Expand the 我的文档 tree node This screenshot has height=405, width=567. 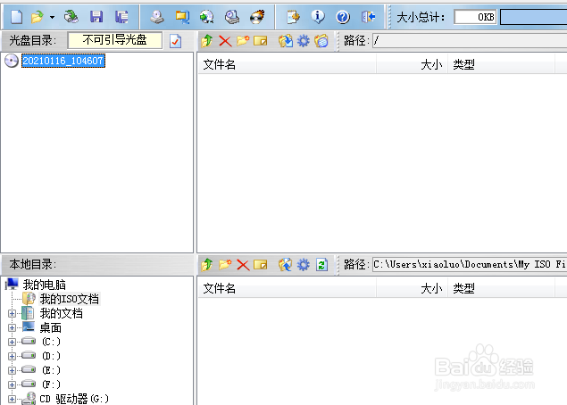pyautogui.click(x=12, y=314)
